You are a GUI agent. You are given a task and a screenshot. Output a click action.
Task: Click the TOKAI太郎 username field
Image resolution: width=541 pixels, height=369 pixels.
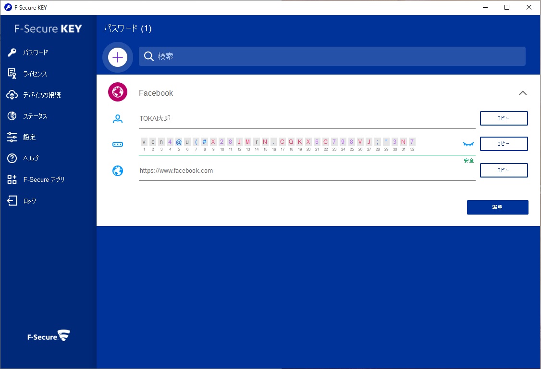point(307,118)
